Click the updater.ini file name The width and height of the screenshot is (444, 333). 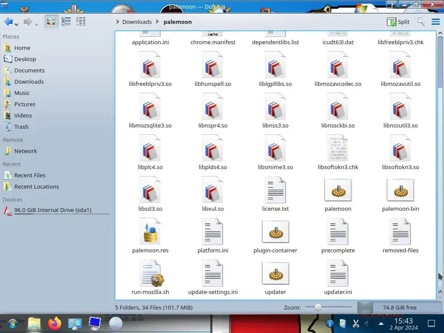338,292
